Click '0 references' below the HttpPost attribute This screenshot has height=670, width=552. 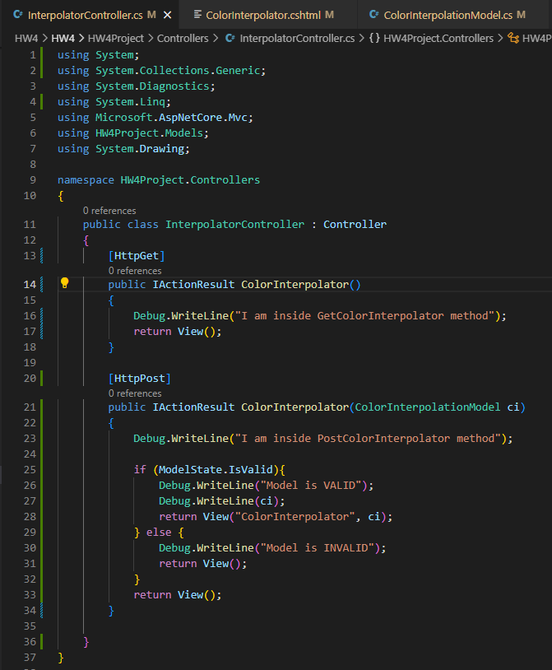[x=135, y=393]
